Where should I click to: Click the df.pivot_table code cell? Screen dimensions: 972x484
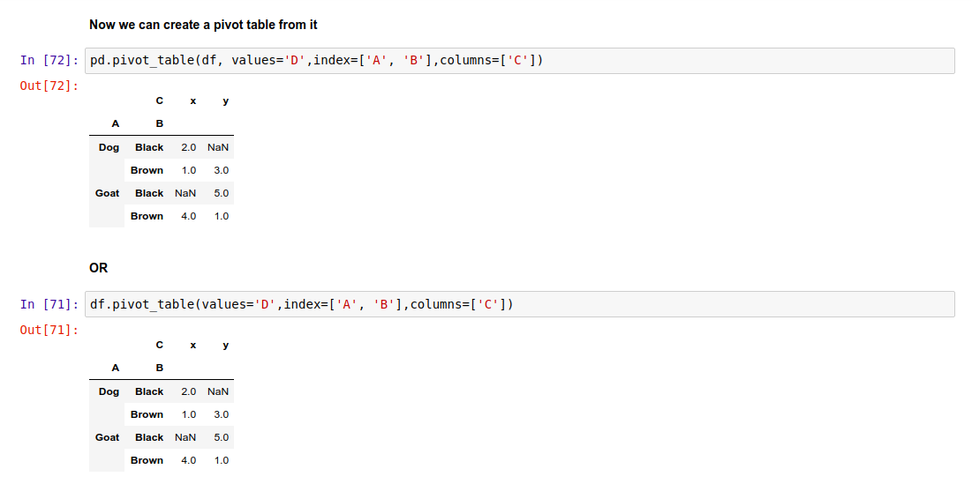click(521, 304)
